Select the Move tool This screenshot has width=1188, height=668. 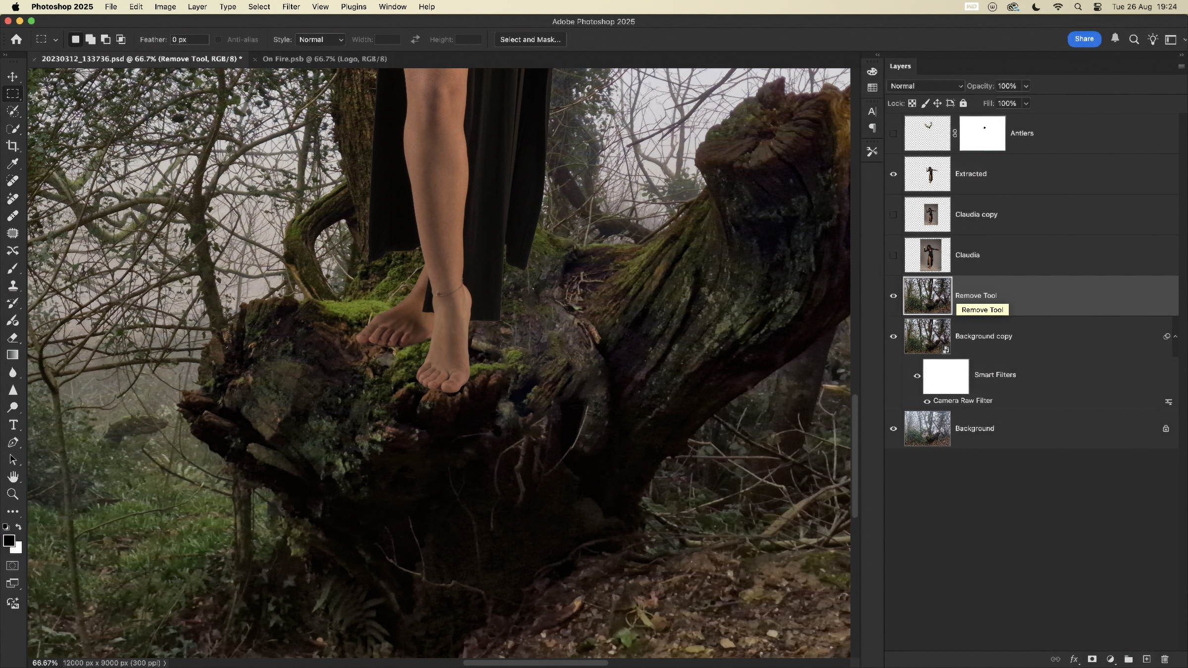point(13,77)
